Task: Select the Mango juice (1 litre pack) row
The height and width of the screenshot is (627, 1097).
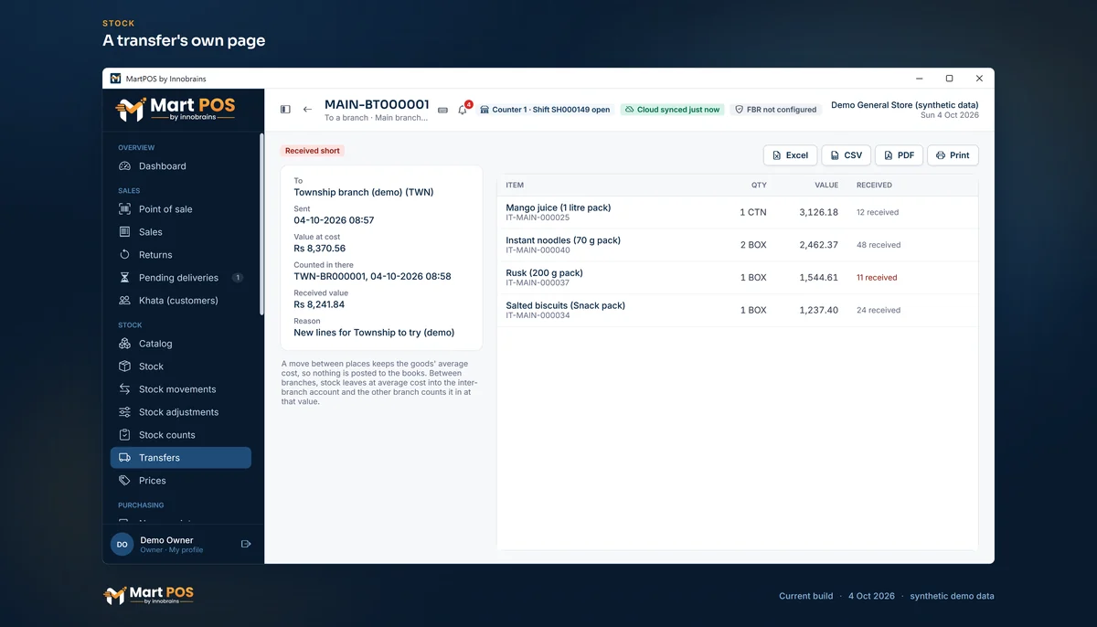Action: coord(738,212)
